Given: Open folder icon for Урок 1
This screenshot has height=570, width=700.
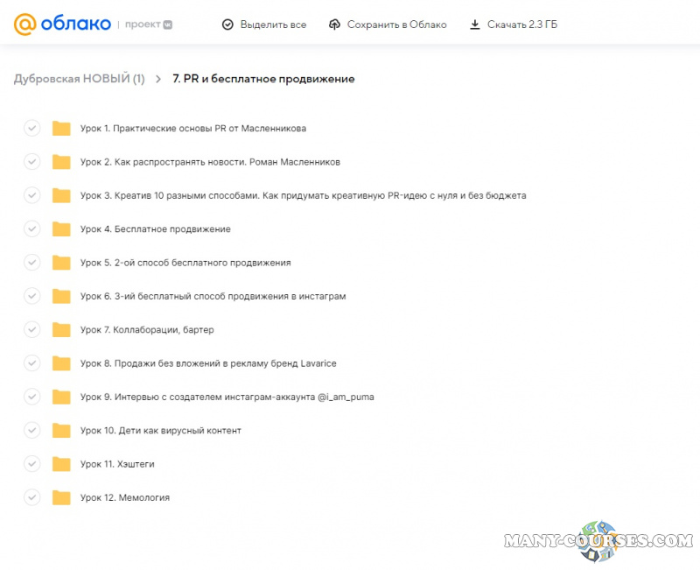Looking at the screenshot, I should [61, 129].
